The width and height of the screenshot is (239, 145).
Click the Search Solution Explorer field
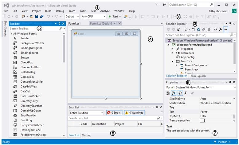pos(201,35)
